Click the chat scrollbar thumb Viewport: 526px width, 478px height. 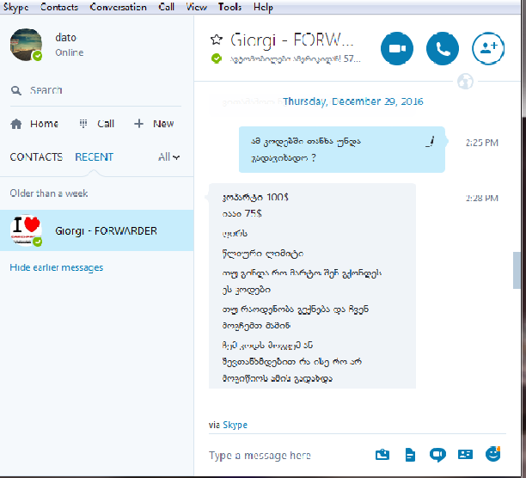(x=517, y=270)
